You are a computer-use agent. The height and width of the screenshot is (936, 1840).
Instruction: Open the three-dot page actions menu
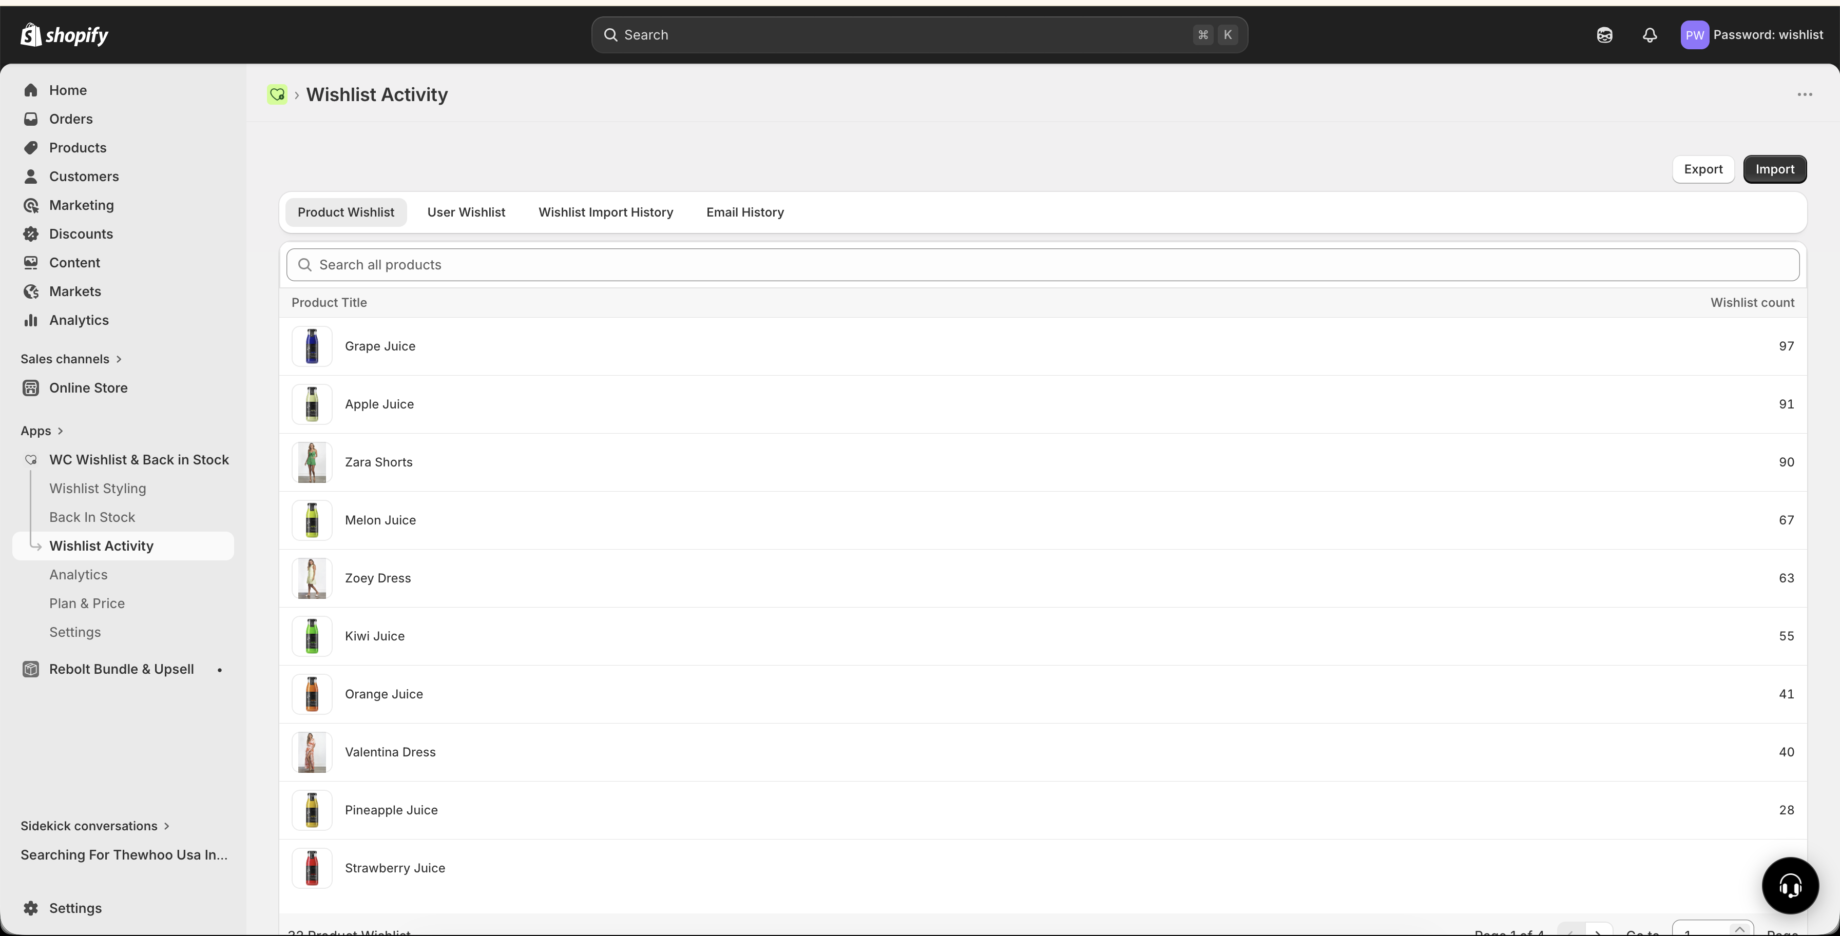tap(1805, 94)
